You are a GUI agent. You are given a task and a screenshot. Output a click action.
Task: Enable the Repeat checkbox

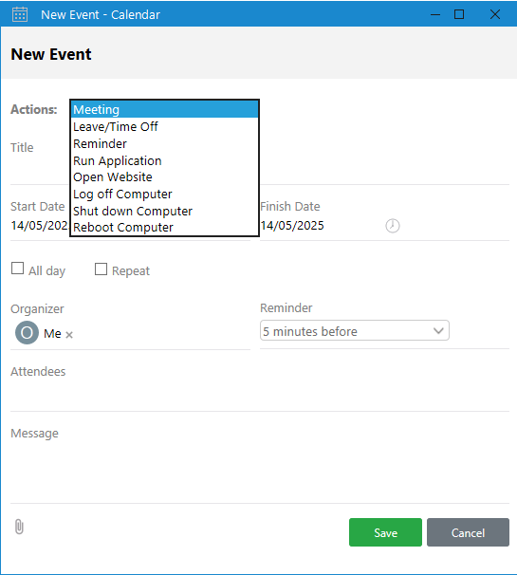(x=101, y=269)
